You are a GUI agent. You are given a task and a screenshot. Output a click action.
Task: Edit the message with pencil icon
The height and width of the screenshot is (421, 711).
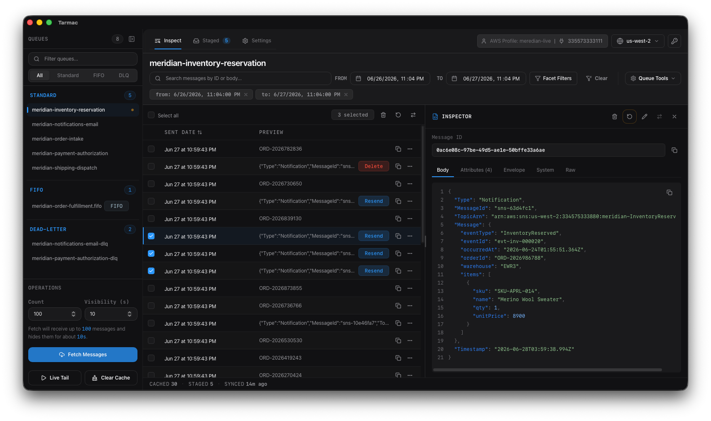[645, 117]
